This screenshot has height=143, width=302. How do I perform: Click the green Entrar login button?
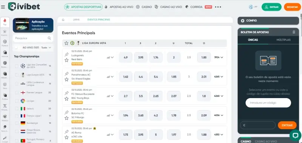[271, 7]
